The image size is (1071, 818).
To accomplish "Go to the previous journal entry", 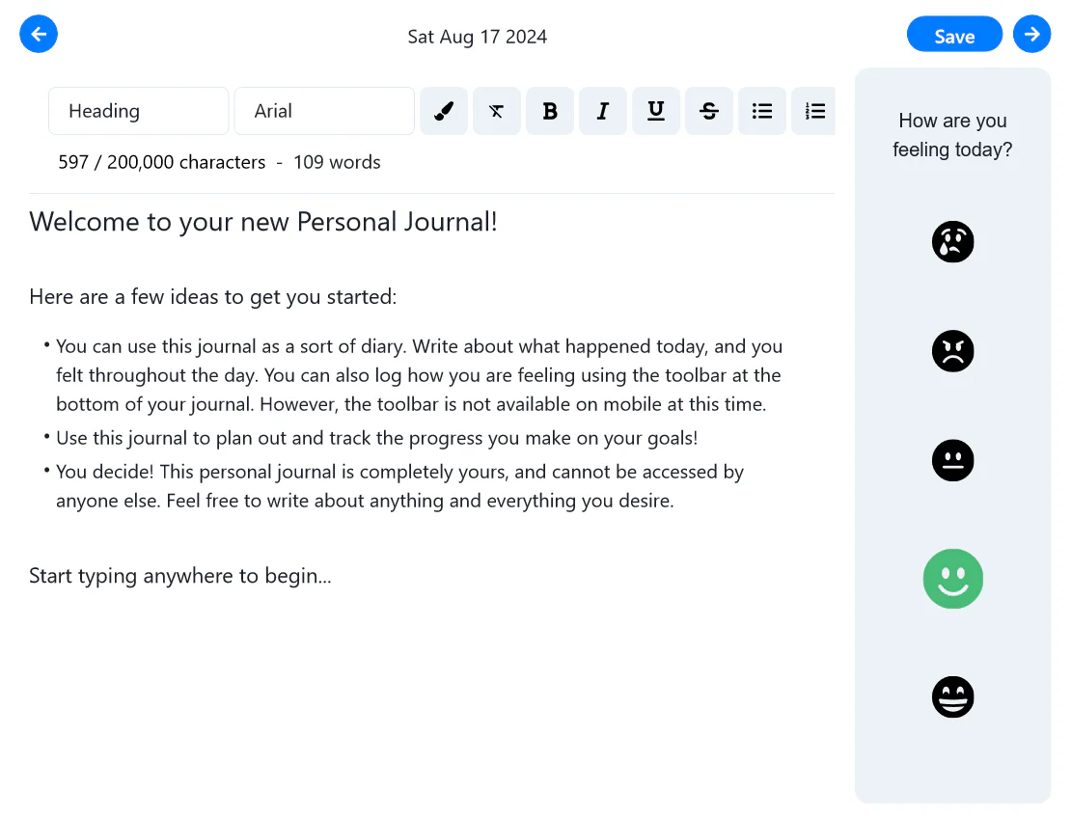I will pos(39,34).
